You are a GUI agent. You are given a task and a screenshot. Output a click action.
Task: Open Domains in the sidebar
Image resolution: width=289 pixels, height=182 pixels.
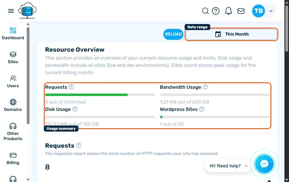(x=13, y=105)
